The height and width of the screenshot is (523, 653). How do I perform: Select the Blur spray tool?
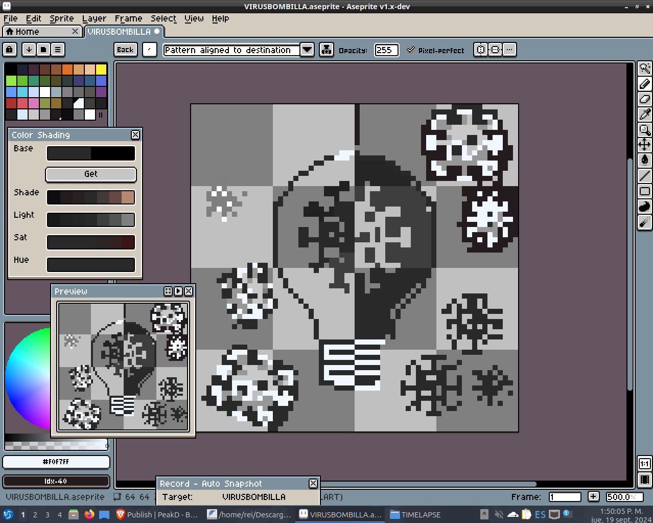tap(645, 222)
